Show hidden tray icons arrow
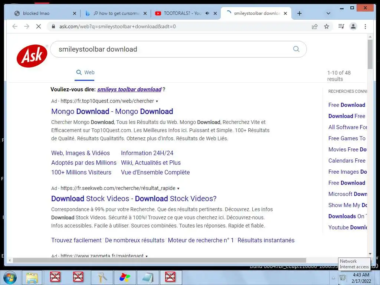The height and width of the screenshot is (285, 380). click(x=334, y=278)
